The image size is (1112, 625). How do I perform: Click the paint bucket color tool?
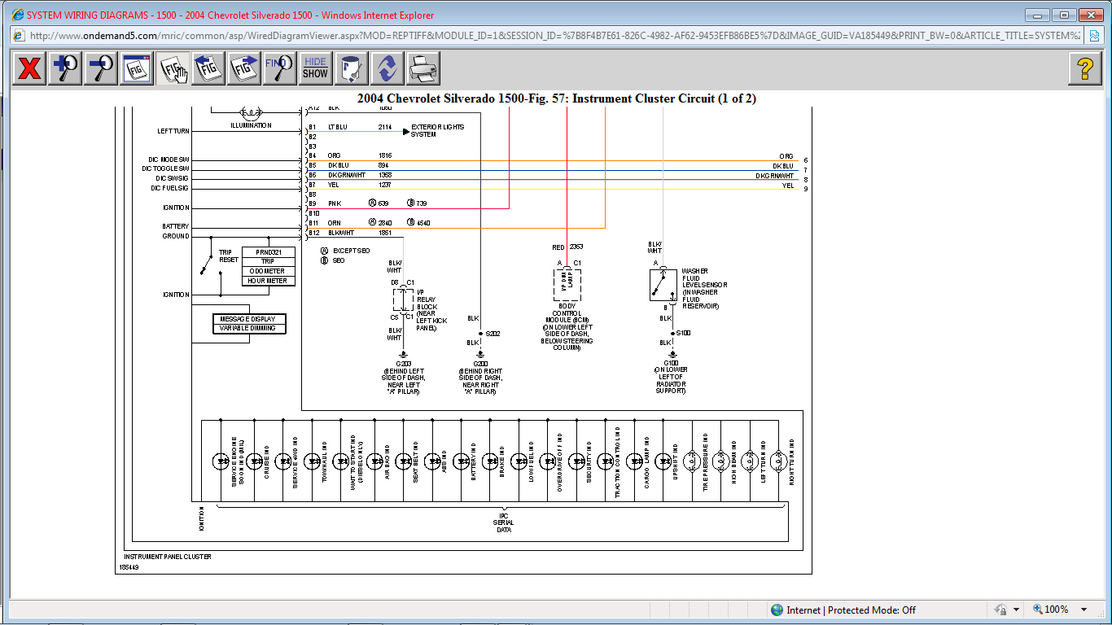351,68
